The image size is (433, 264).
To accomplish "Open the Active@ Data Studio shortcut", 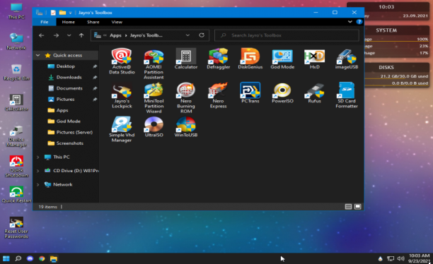I will click(122, 61).
